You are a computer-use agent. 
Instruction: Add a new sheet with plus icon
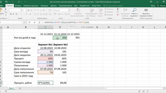pyautogui.click(x=20, y=88)
